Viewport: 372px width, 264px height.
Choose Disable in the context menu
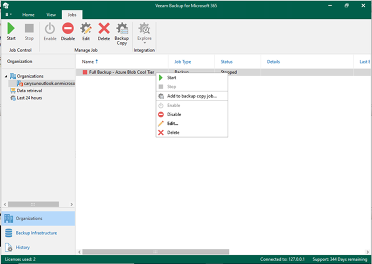tap(192, 114)
